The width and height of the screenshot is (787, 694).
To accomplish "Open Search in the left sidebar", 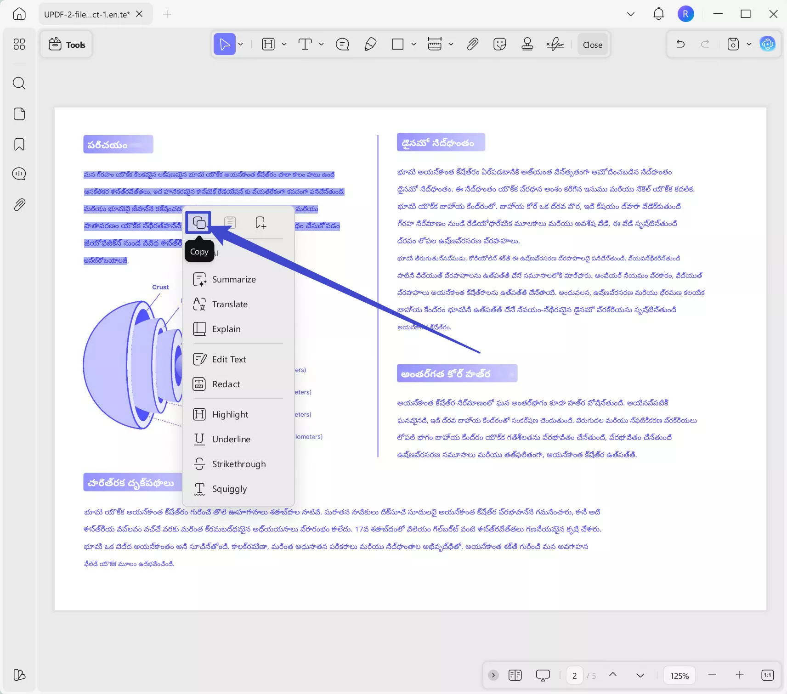I will pos(19,83).
